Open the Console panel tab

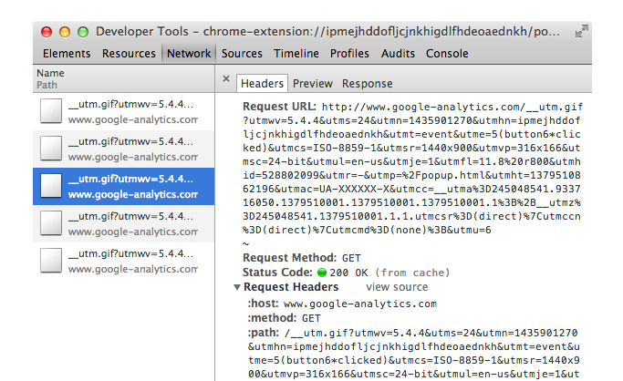pos(447,54)
